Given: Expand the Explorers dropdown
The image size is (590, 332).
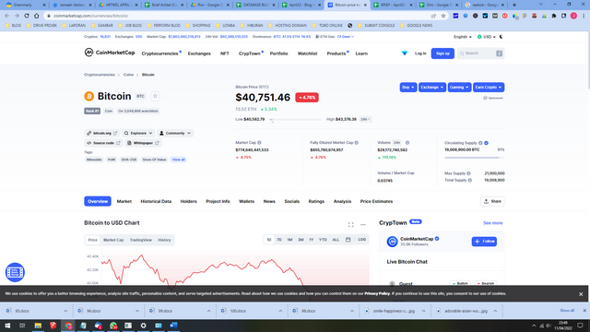Looking at the screenshot, I should [138, 133].
